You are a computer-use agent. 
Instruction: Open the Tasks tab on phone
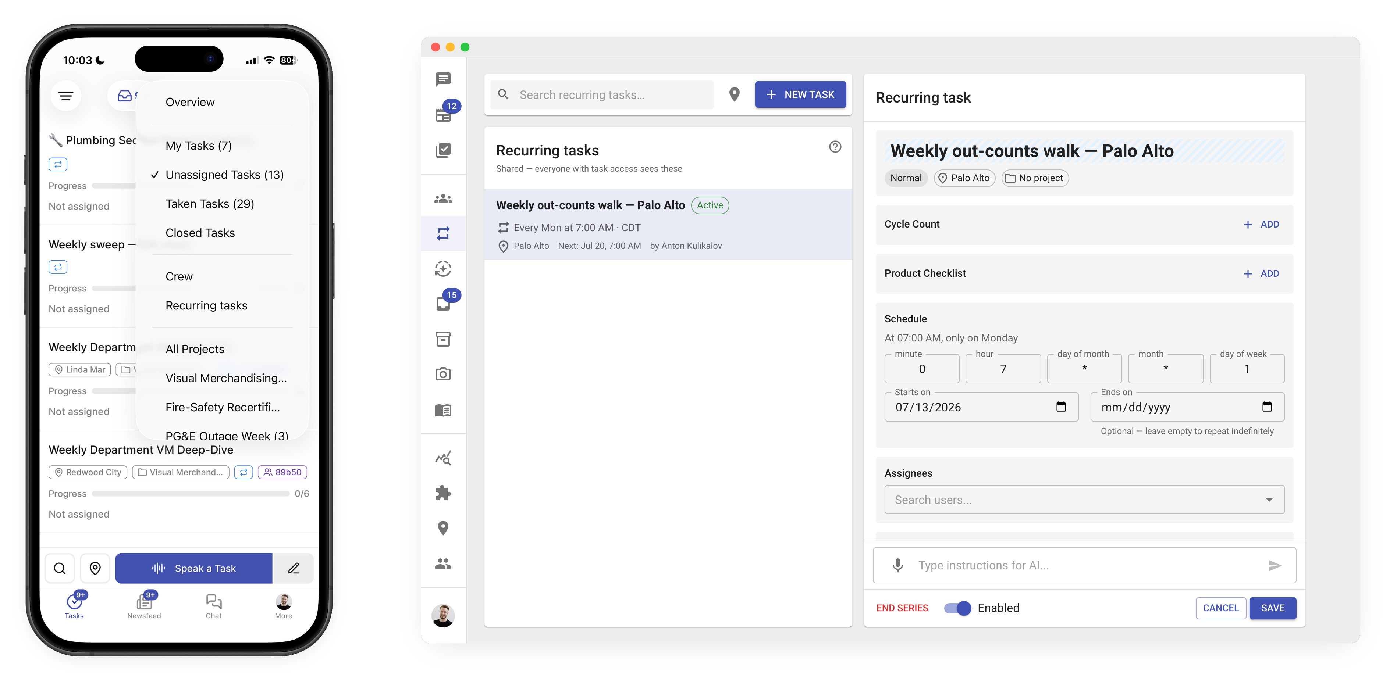74,606
